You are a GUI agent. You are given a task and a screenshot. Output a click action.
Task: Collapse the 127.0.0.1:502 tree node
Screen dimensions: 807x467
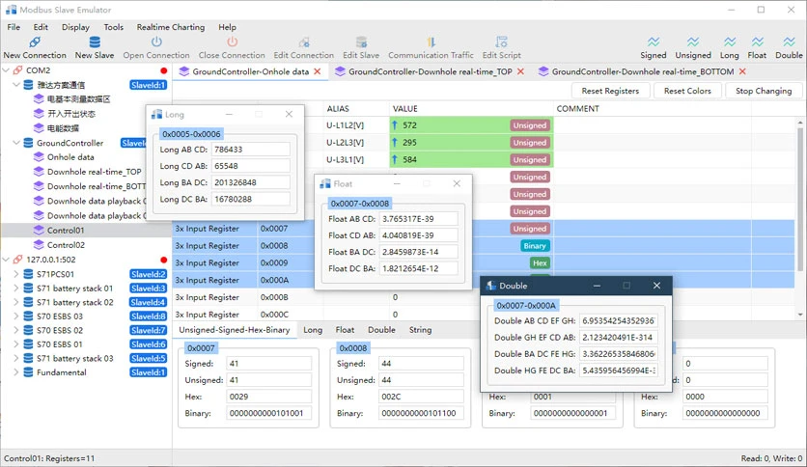(6, 260)
